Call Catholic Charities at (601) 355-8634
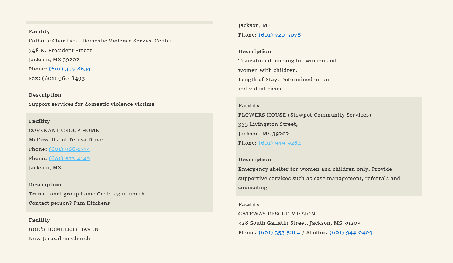The height and width of the screenshot is (263, 453). 69,69
